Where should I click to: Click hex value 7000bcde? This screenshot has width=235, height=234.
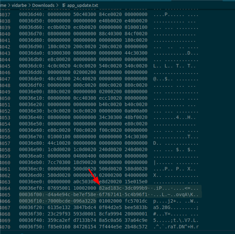coord(59,201)
